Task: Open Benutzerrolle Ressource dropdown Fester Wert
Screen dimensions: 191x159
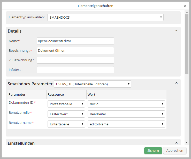Action: (x=66, y=114)
